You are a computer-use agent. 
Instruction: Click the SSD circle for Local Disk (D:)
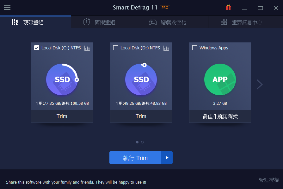[141, 79]
